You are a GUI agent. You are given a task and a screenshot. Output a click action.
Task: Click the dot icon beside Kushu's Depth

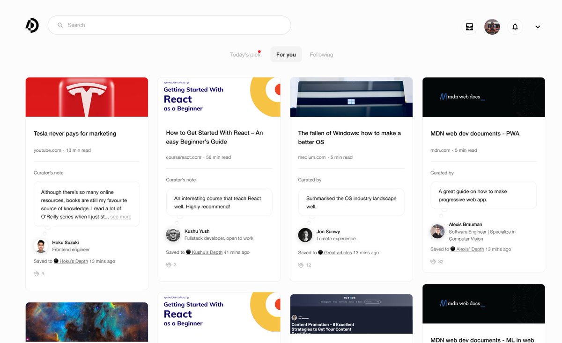pyautogui.click(x=188, y=252)
